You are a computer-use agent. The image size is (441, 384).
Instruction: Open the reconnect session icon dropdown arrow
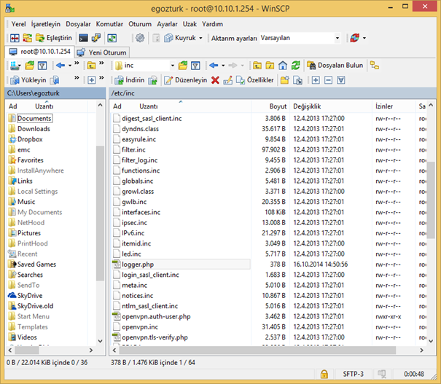coord(364,38)
